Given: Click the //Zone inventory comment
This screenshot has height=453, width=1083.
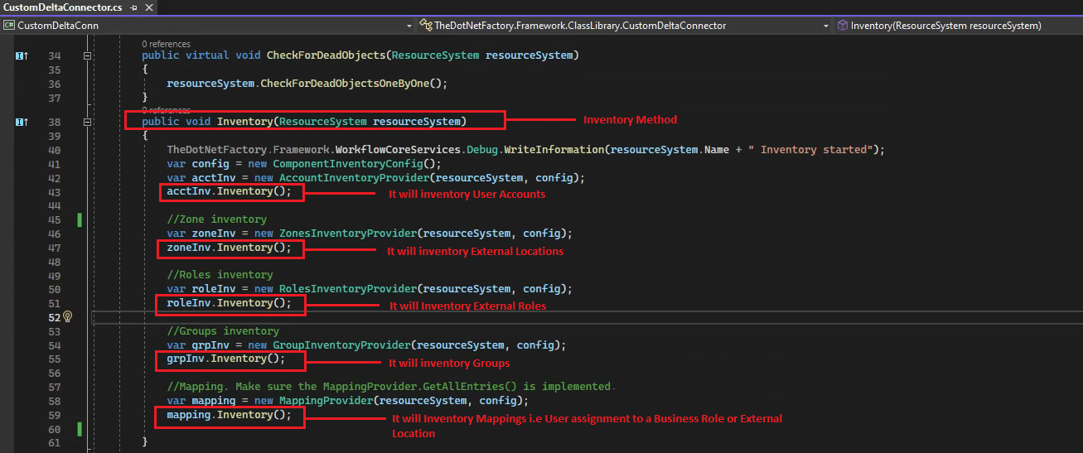Looking at the screenshot, I should 217,219.
